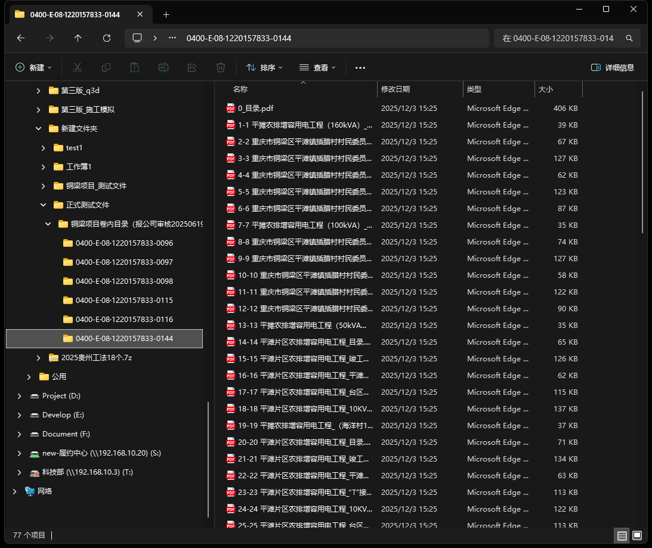The height and width of the screenshot is (548, 652).
Task: Click the Rename icon in toolbar
Action: (x=163, y=68)
